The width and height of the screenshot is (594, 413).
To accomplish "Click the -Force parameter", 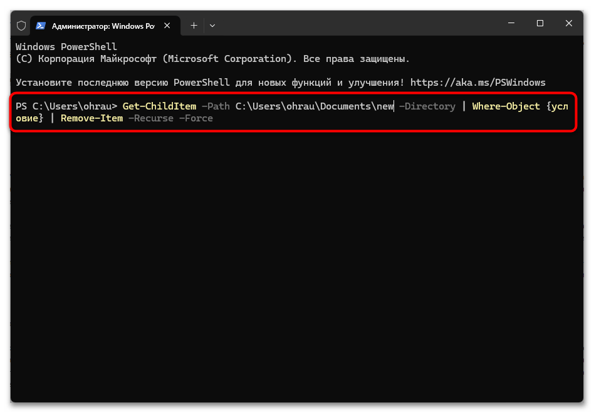I will pyautogui.click(x=196, y=118).
